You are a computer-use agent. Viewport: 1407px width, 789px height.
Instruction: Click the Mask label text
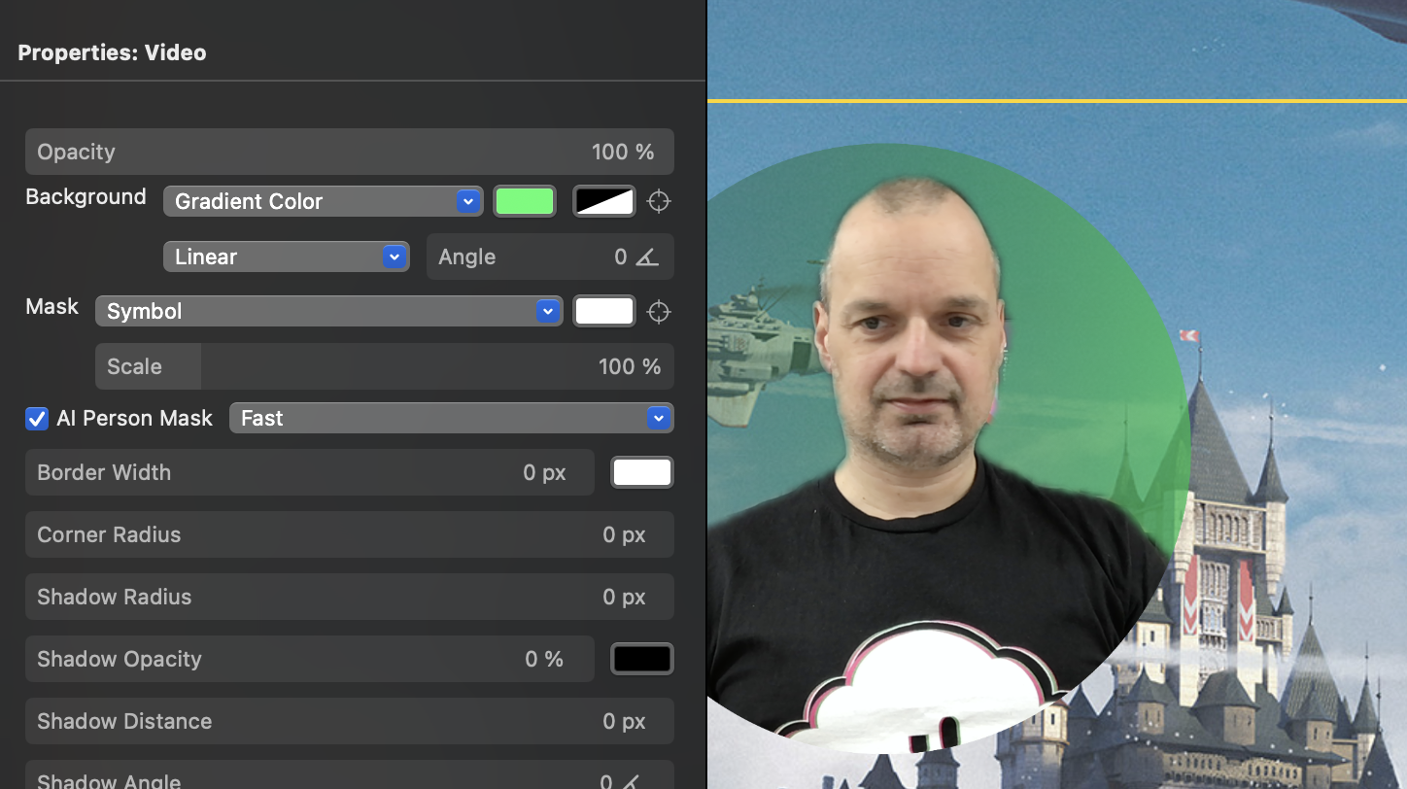pyautogui.click(x=52, y=306)
